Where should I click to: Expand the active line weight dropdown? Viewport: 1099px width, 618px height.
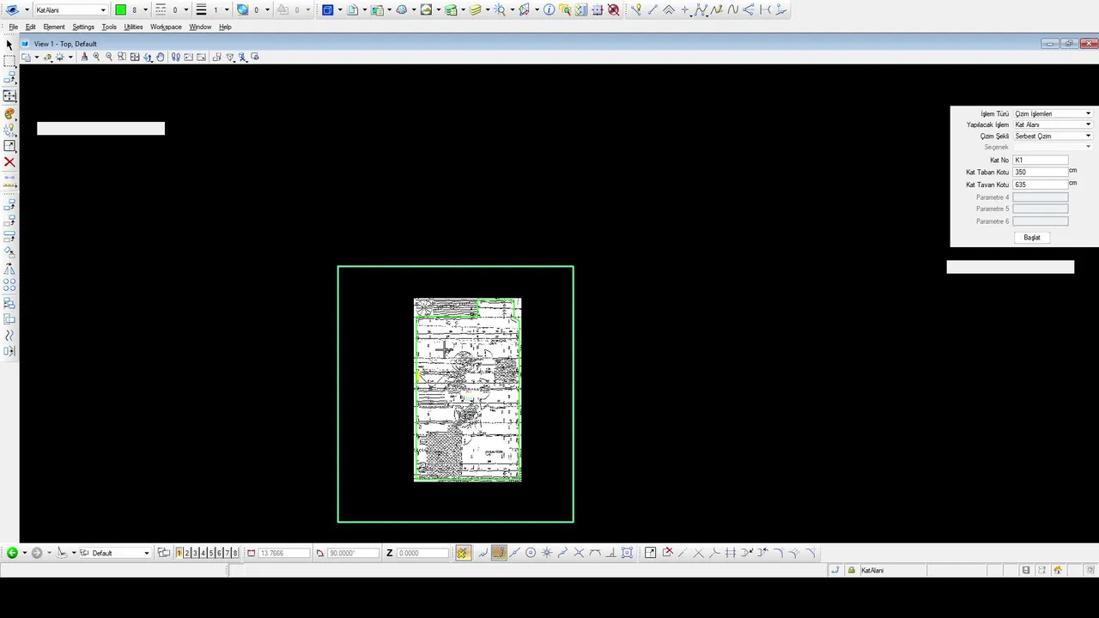(227, 10)
